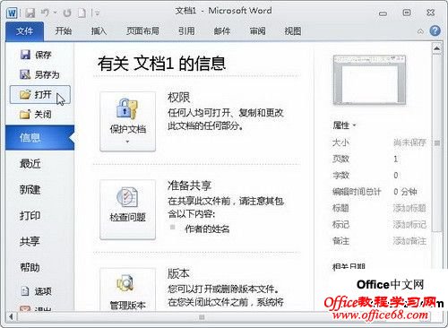Viewport: 448px width, 328px height.
Task: Click the 添加标题 (Add title) field
Action: (409, 208)
